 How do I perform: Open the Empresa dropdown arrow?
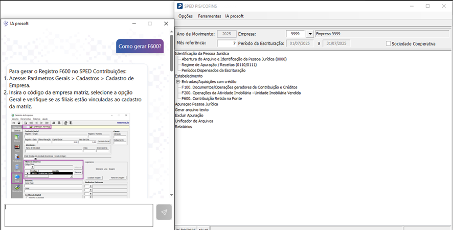click(x=310, y=34)
